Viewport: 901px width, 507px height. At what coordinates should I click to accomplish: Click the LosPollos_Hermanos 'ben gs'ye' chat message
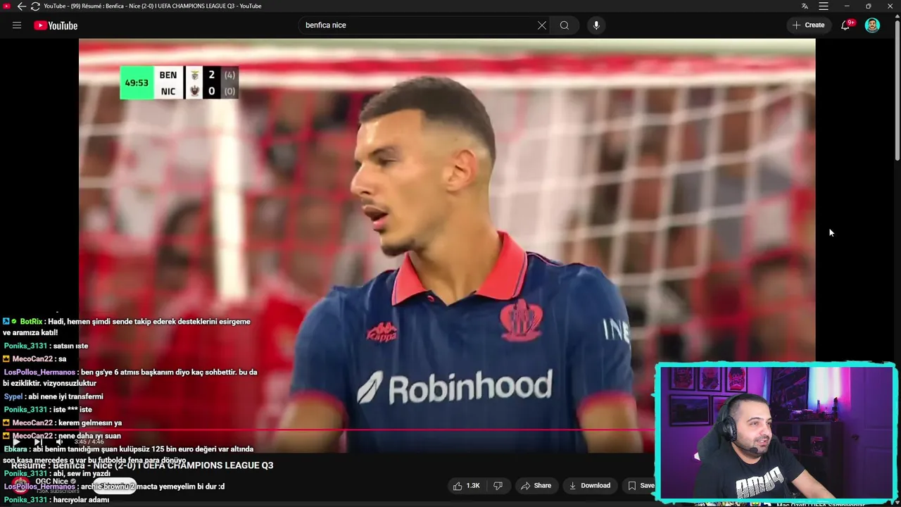click(x=130, y=377)
